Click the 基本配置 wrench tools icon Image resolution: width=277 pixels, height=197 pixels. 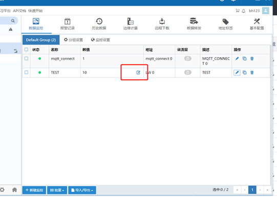pos(257,21)
